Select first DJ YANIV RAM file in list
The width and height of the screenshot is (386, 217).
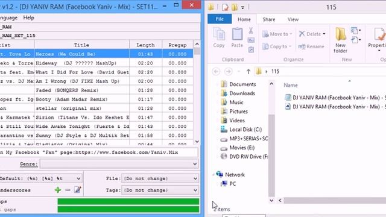335,98
